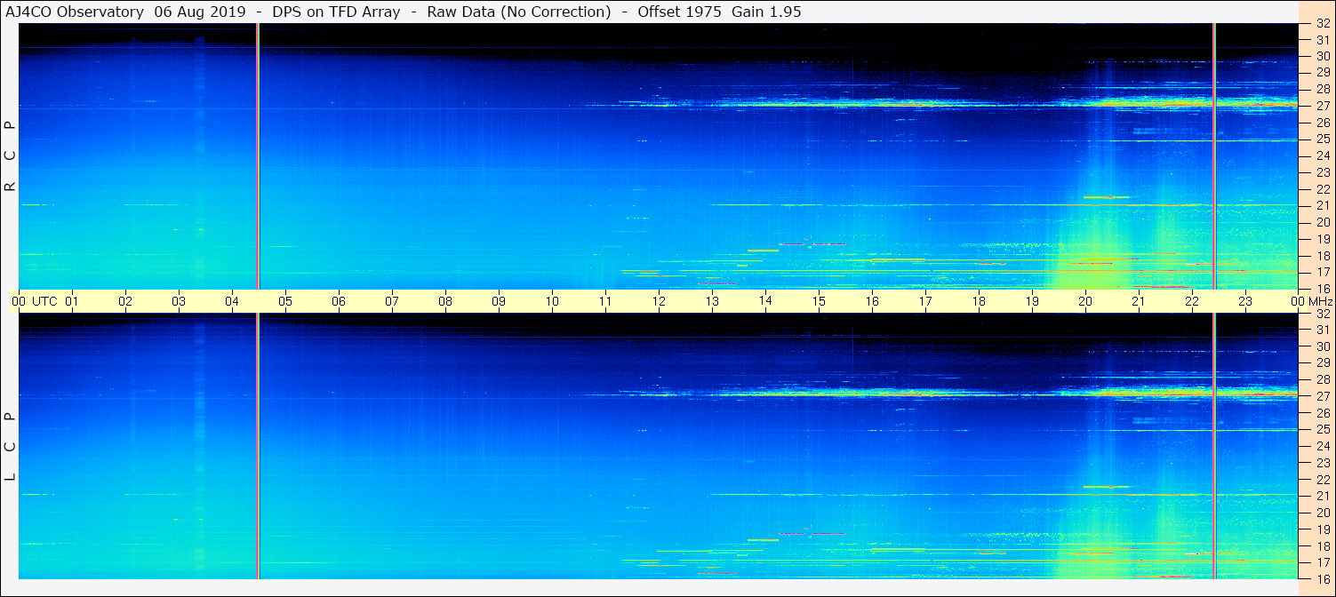
Task: Click the 00 UTC time axis label
Action: [x=34, y=301]
